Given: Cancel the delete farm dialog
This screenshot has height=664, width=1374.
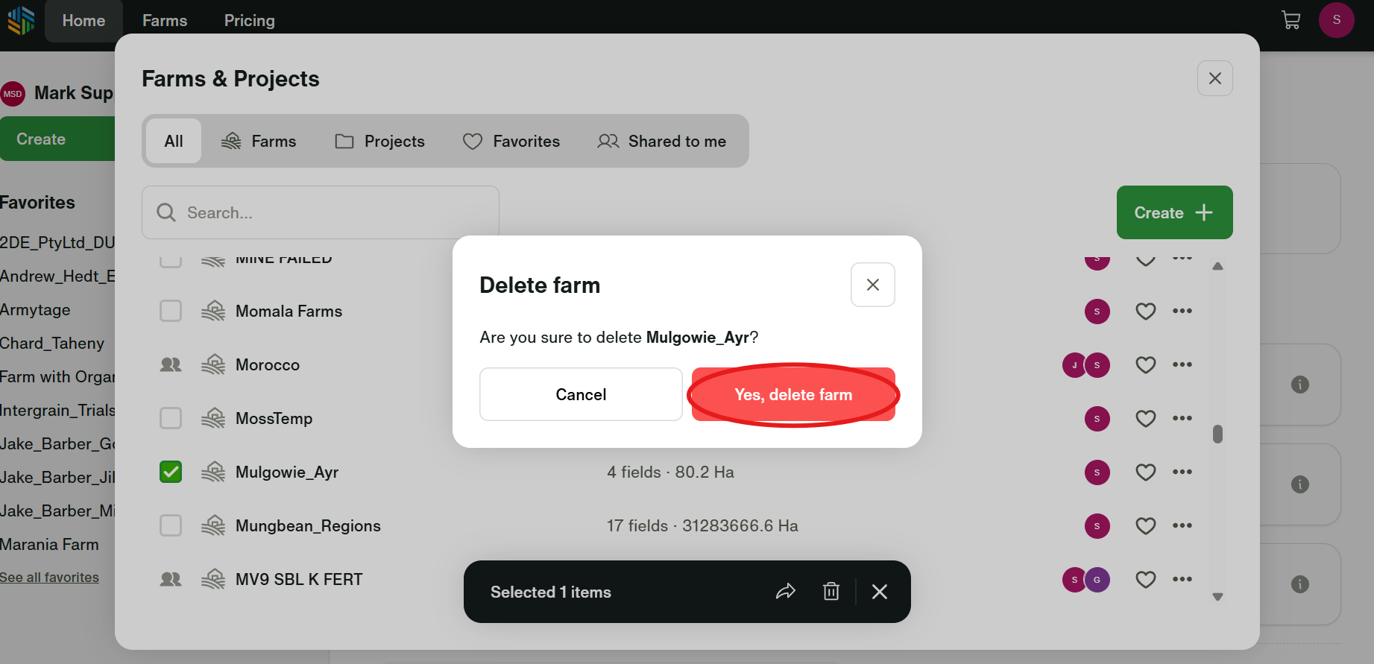Looking at the screenshot, I should point(581,395).
